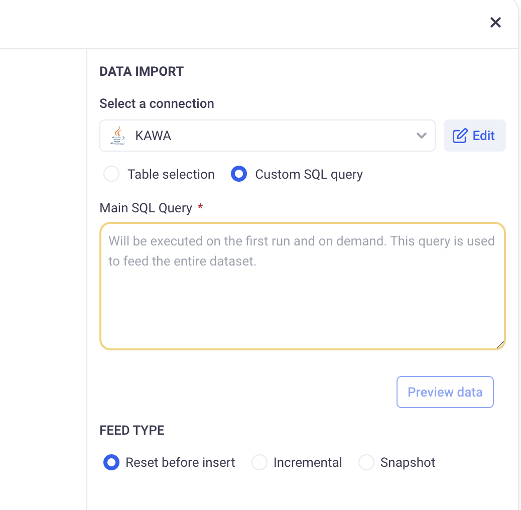Viewport: 521px width, 510px height.
Task: Select Reset before insert feed type
Action: coord(111,462)
